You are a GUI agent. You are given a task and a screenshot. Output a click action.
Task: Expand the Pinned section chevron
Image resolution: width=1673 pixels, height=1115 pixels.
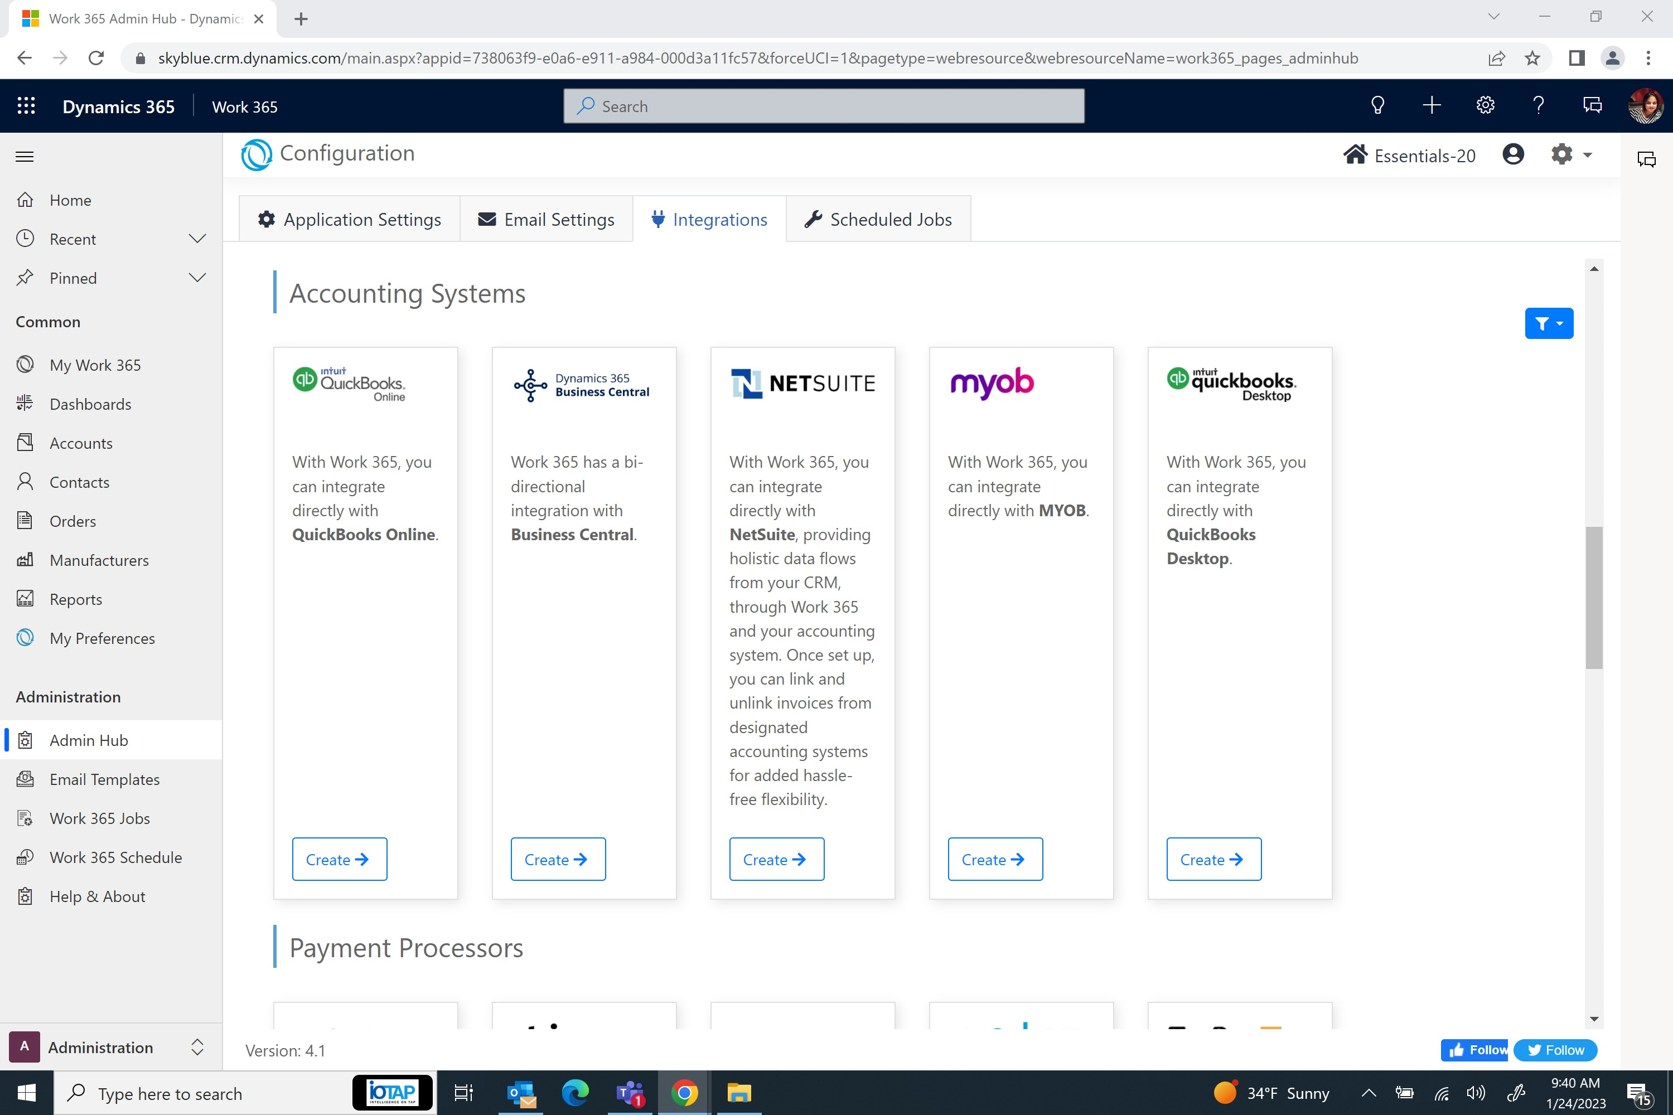(197, 277)
